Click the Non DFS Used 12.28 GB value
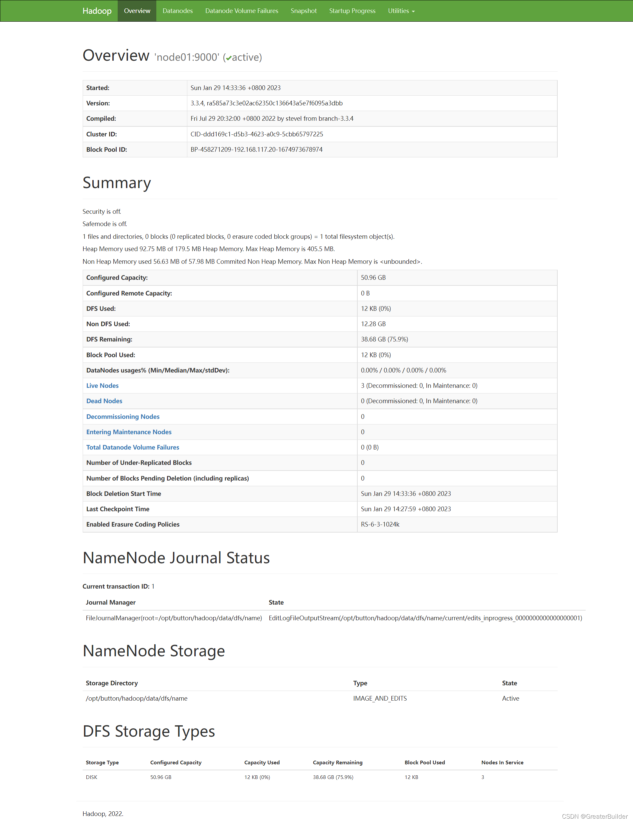This screenshot has width=633, height=822. click(x=373, y=324)
